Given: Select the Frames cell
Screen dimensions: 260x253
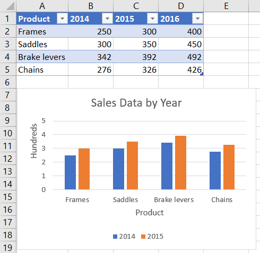Looking at the screenshot, I should (x=42, y=31).
